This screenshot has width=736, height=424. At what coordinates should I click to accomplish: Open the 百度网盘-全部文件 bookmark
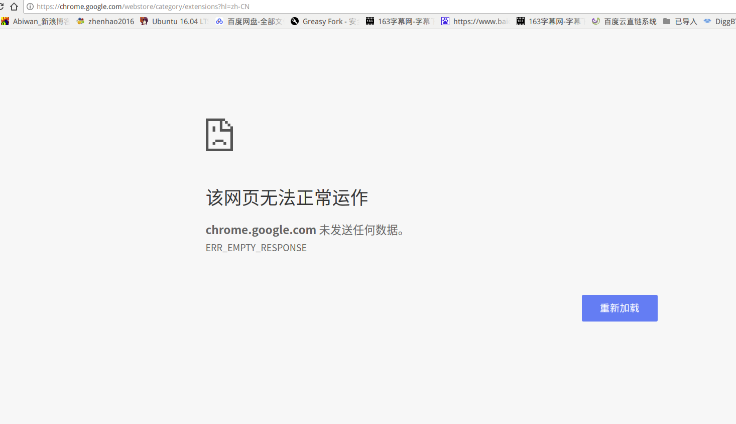pos(250,21)
